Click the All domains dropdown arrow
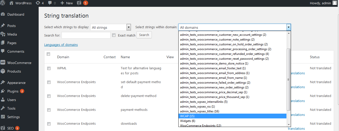 pyautogui.click(x=288, y=27)
